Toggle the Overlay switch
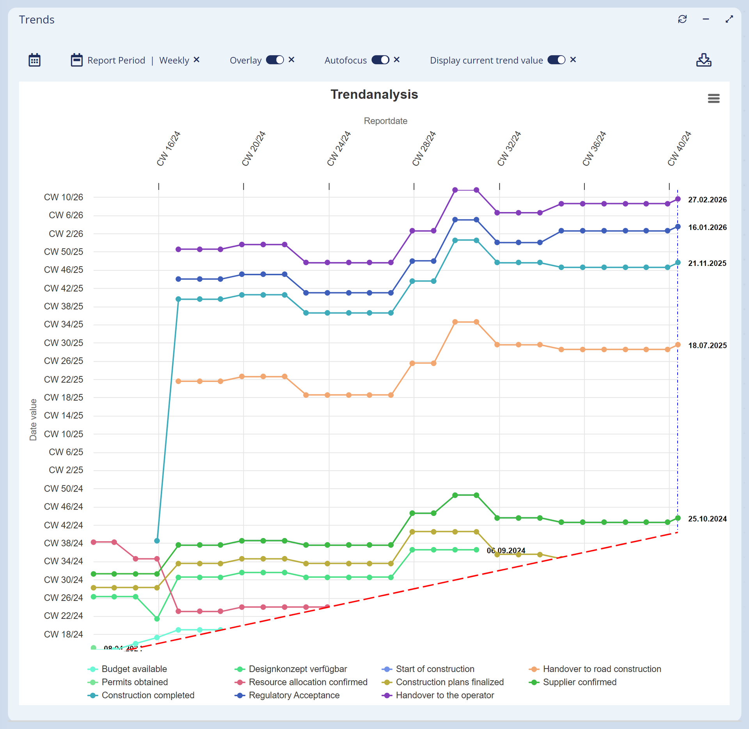 (275, 60)
